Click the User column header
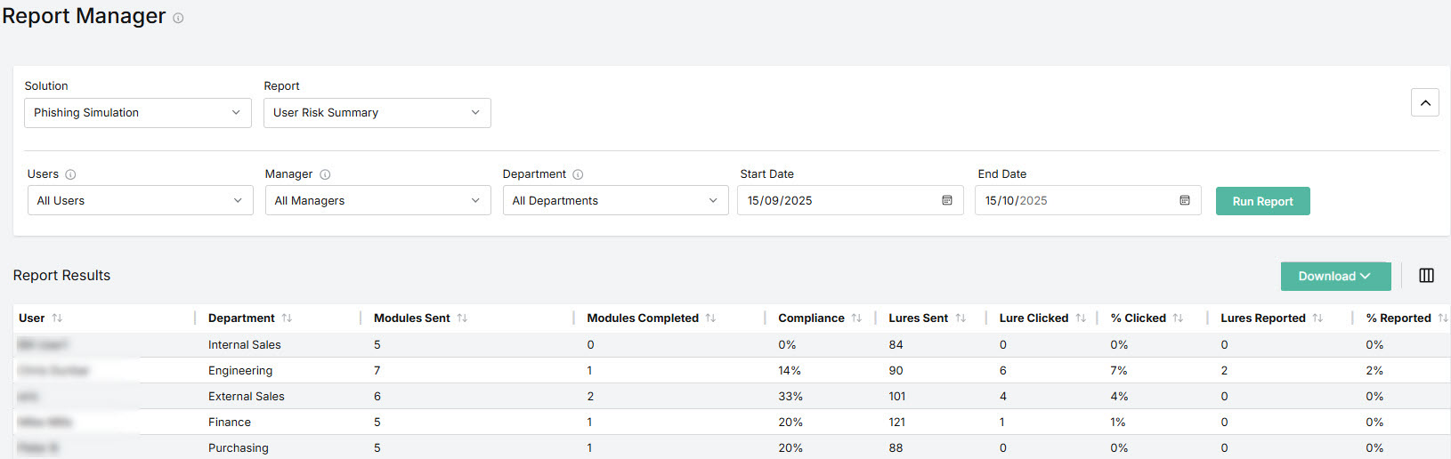 tap(32, 318)
